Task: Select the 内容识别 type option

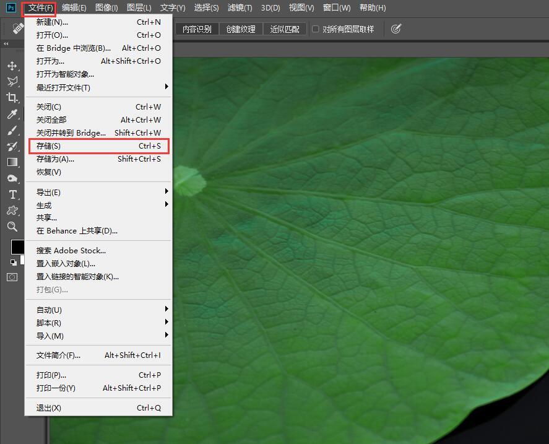Action: 197,29
